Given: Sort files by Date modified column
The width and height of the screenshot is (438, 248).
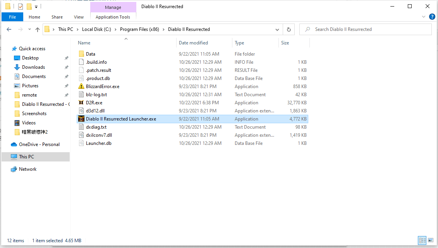Looking at the screenshot, I should [193, 42].
